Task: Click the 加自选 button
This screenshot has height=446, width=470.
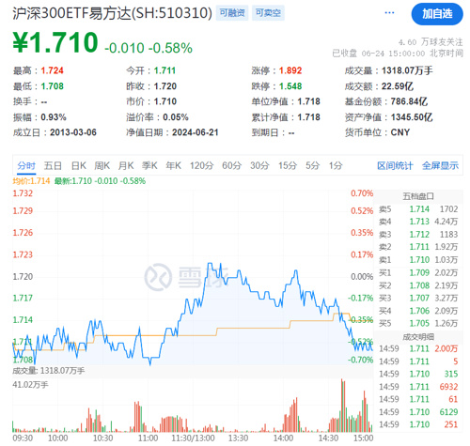Action: [437, 14]
